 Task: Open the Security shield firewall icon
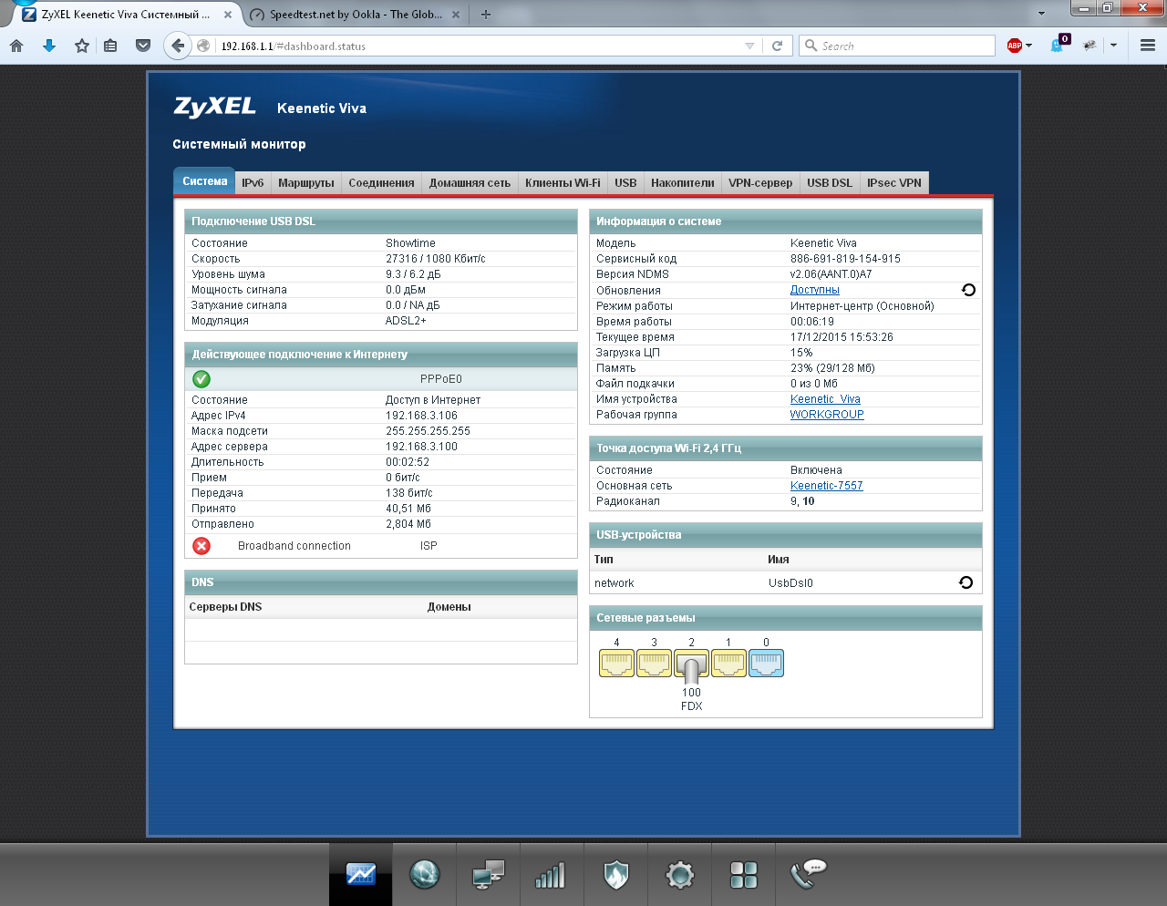click(616, 875)
